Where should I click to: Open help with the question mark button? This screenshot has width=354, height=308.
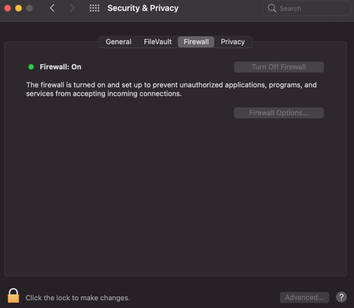[341, 297]
